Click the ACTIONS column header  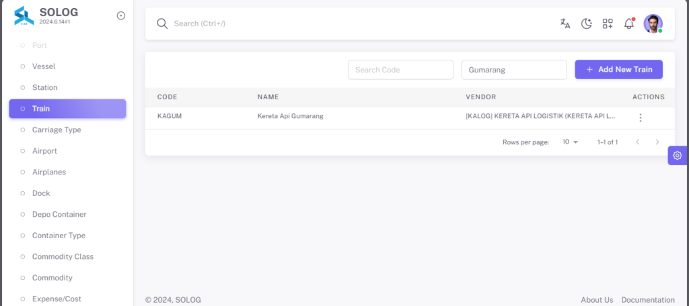(x=649, y=97)
